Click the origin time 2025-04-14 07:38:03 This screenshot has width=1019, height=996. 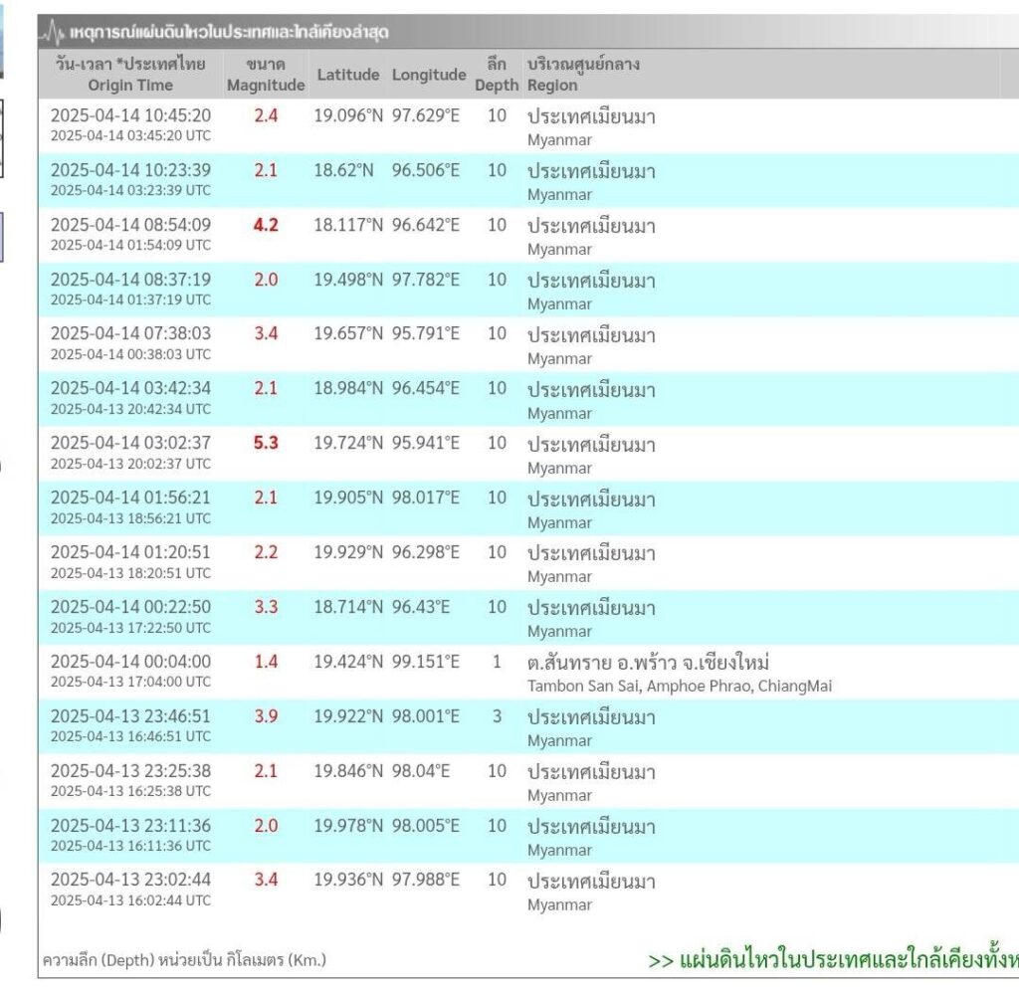pyautogui.click(x=130, y=333)
